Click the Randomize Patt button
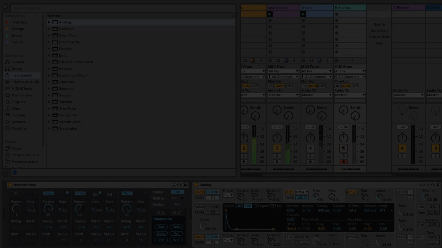The width and height of the screenshot is (442, 248). coord(161,227)
